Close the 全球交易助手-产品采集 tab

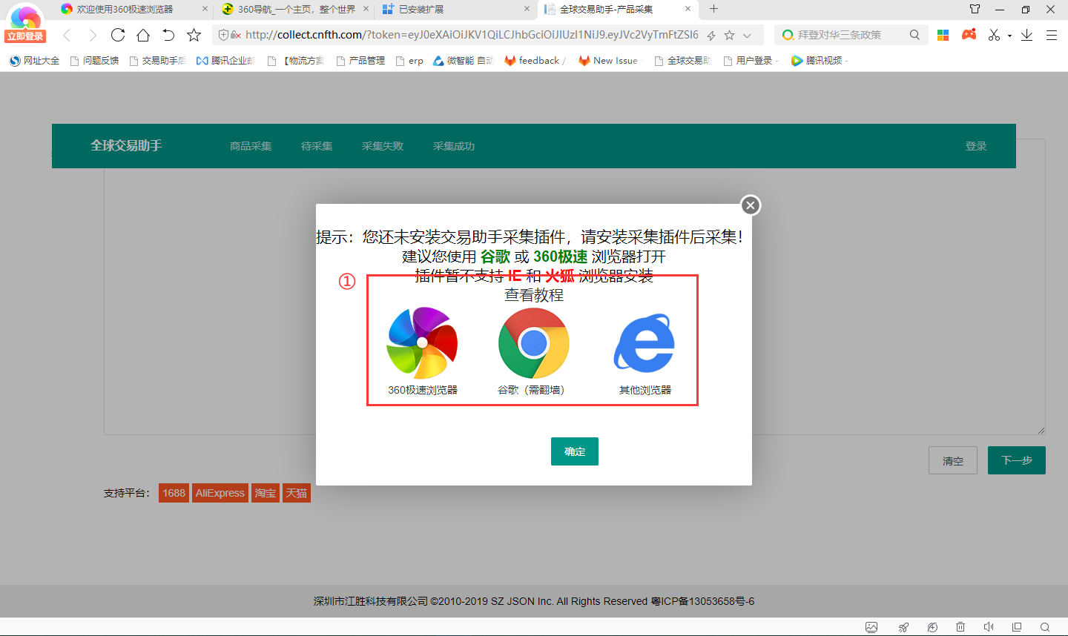click(x=688, y=9)
